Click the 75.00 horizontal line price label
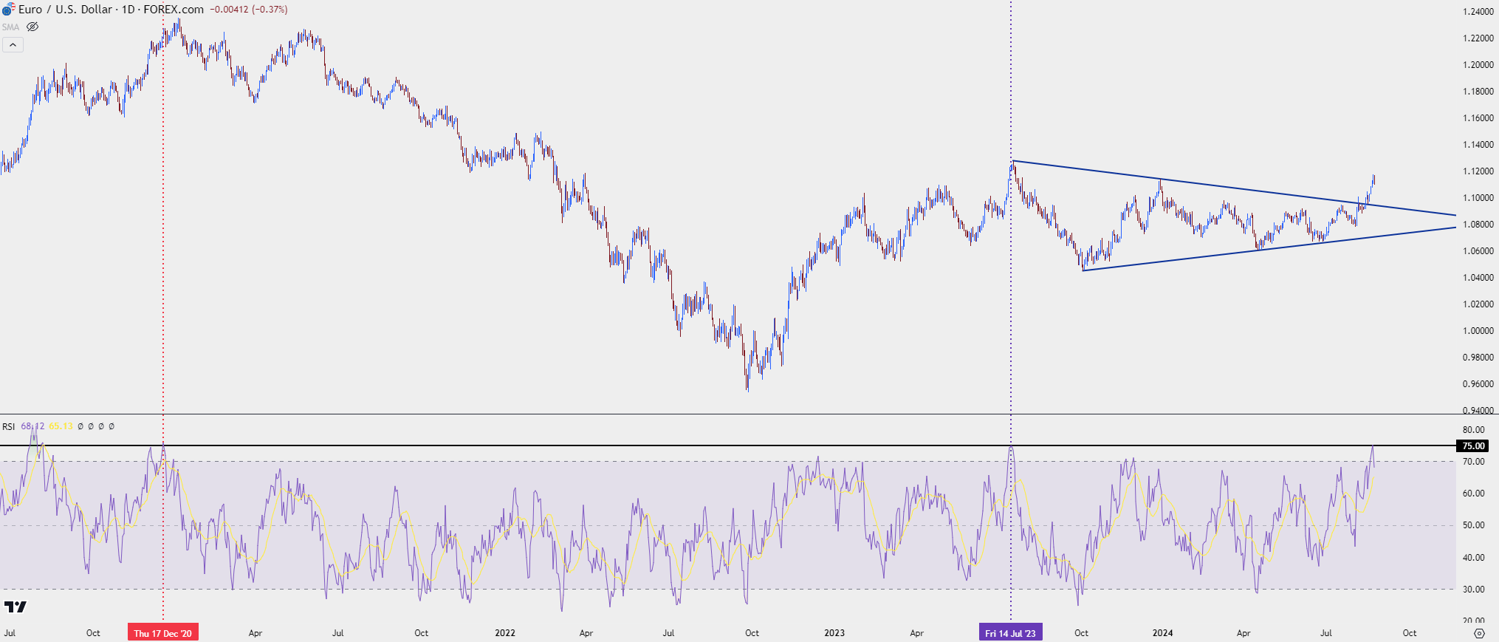Viewport: 1499px width, 642px height. pyautogui.click(x=1474, y=445)
